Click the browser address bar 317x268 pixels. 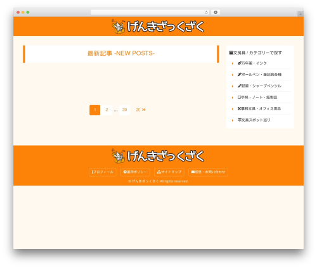pyautogui.click(x=150, y=12)
